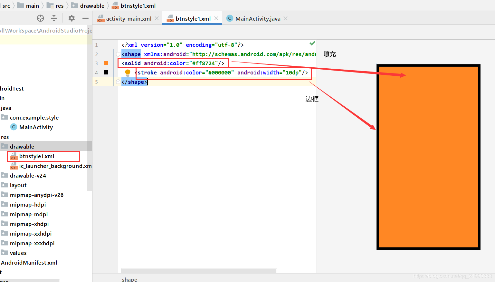The width and height of the screenshot is (495, 282).
Task: Click 'main' in the breadcrumb path
Action: [x=32, y=5]
